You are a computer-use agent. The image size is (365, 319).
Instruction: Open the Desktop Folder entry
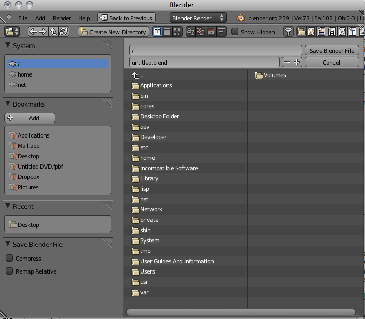coord(186,116)
